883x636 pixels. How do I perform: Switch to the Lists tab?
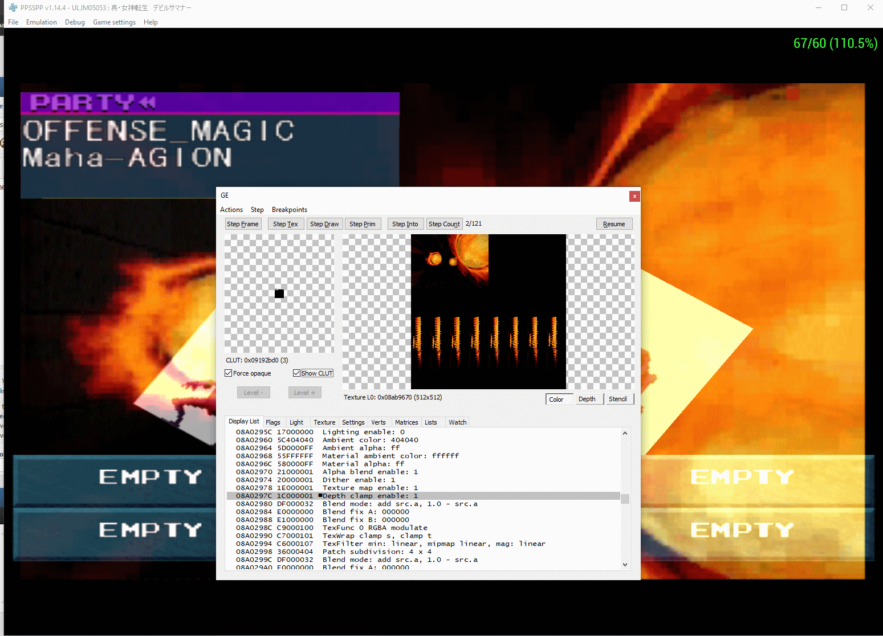(431, 422)
